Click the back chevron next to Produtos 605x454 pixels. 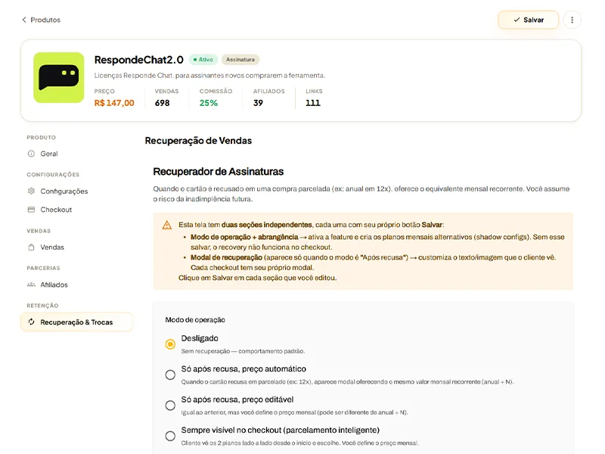coord(24,20)
